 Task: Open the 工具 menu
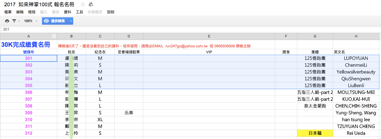79,12
